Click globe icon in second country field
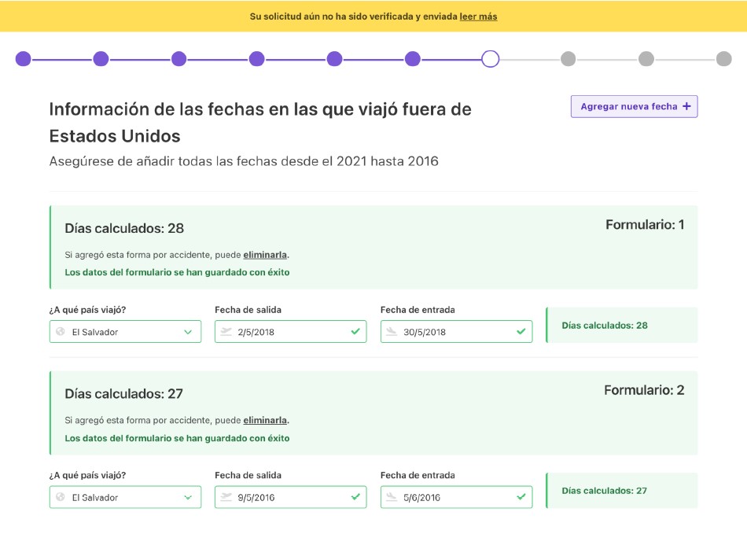Viewport: 747px width, 538px height. point(61,497)
